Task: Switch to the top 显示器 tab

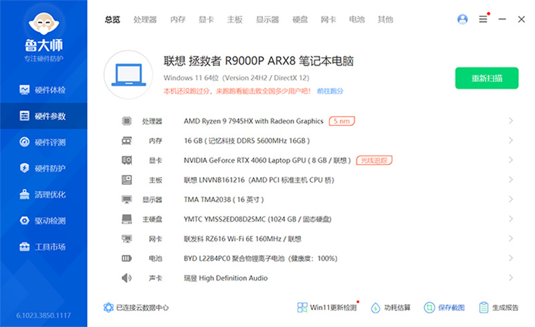Action: tap(267, 20)
